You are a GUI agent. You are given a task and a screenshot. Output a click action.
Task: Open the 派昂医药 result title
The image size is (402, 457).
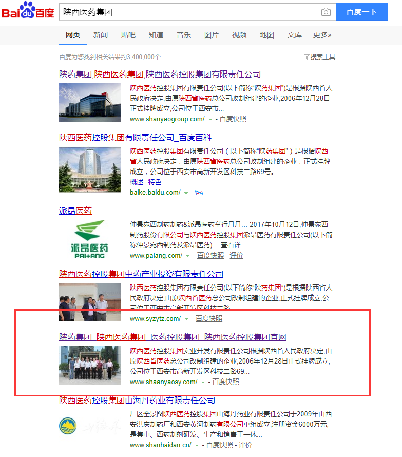pyautogui.click(x=75, y=211)
